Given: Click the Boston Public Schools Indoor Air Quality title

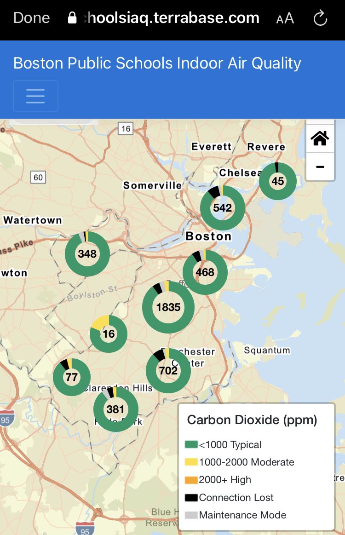Looking at the screenshot, I should pyautogui.click(x=157, y=63).
